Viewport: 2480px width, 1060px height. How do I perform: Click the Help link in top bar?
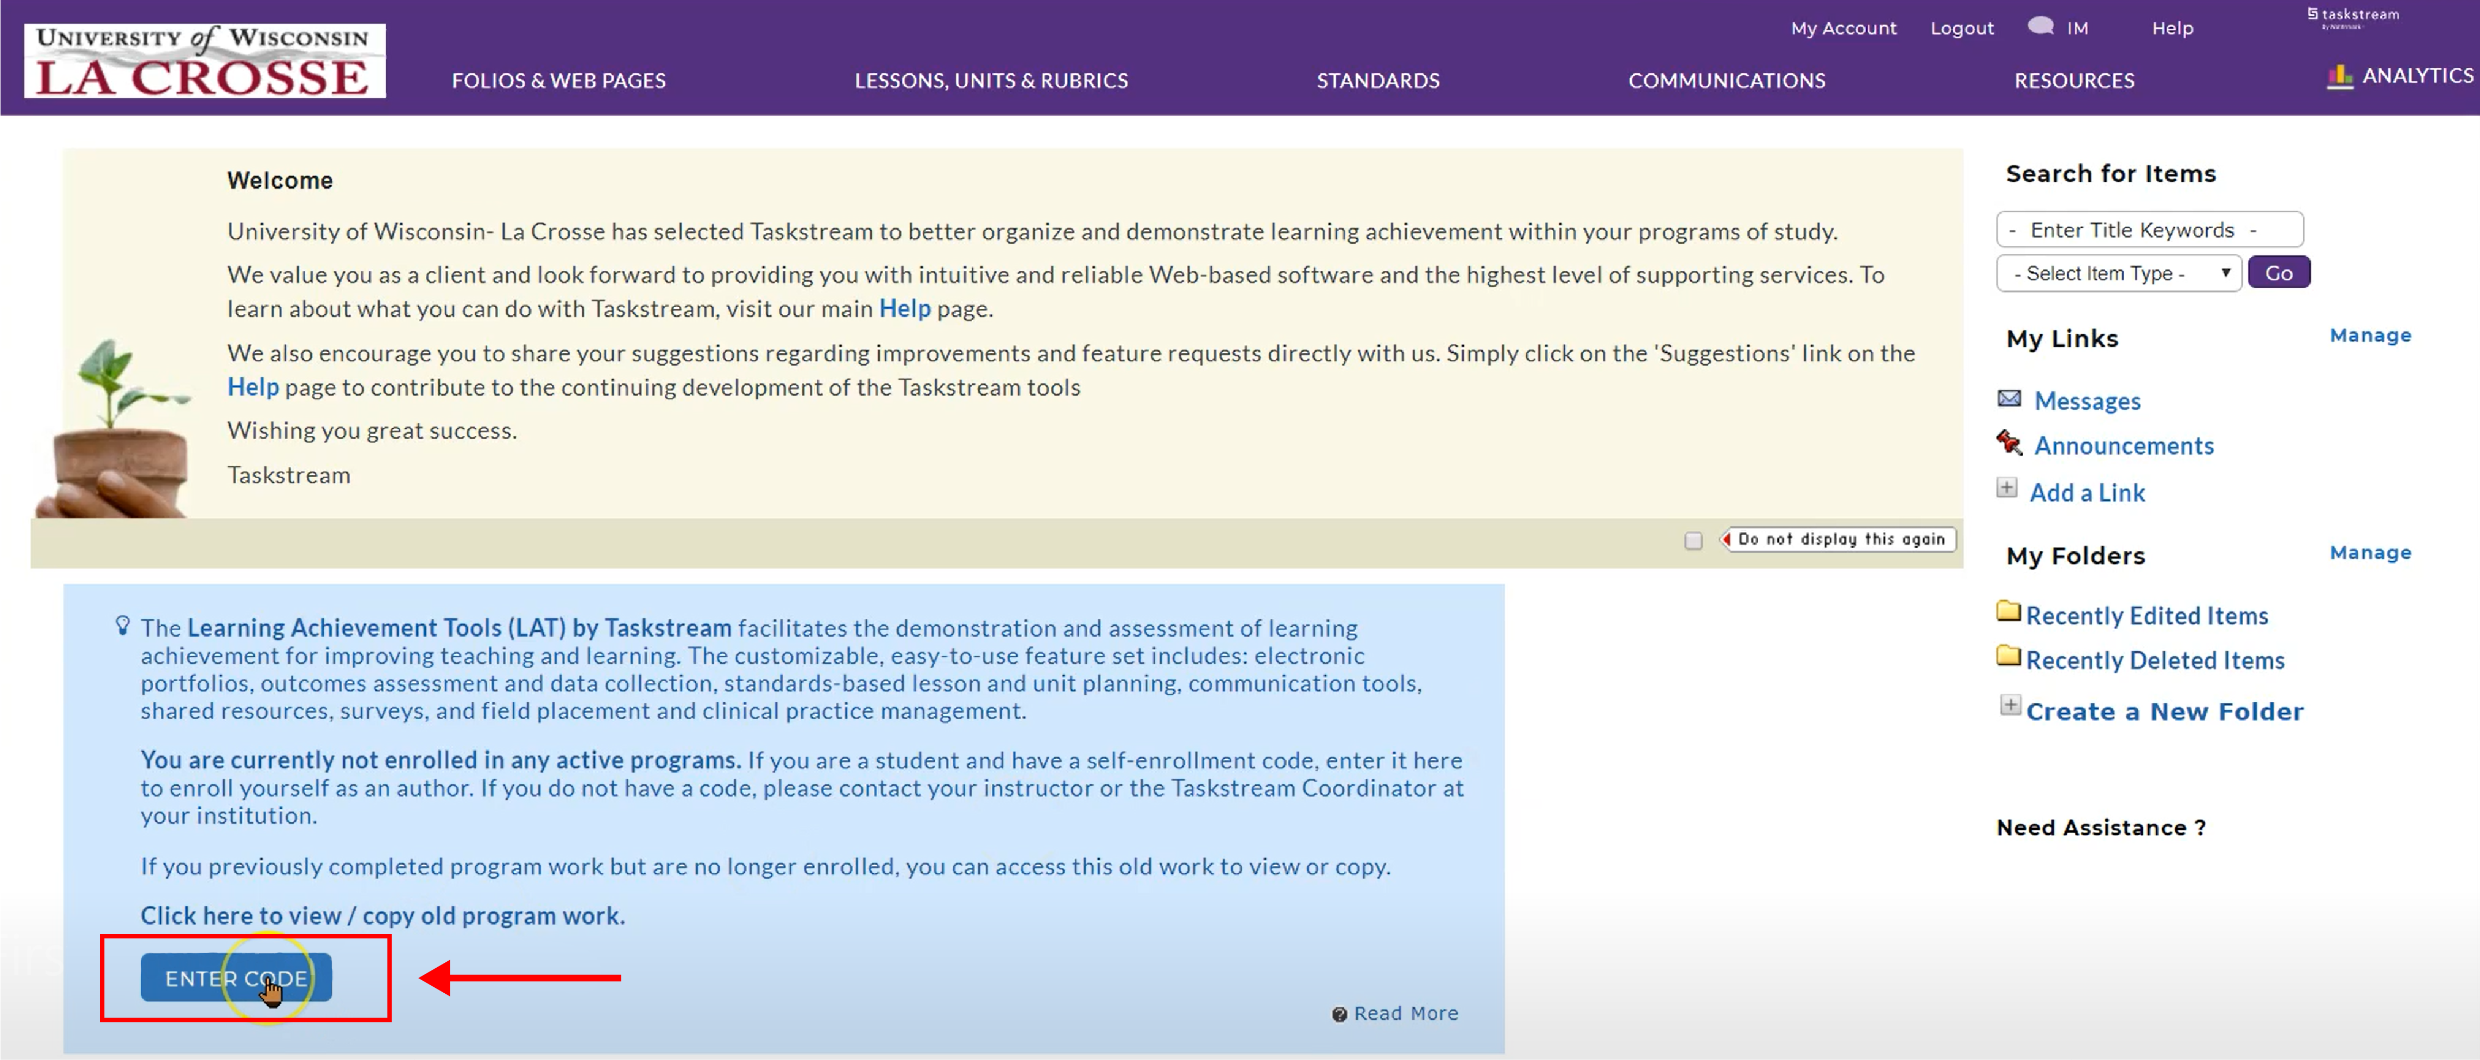point(2172,29)
